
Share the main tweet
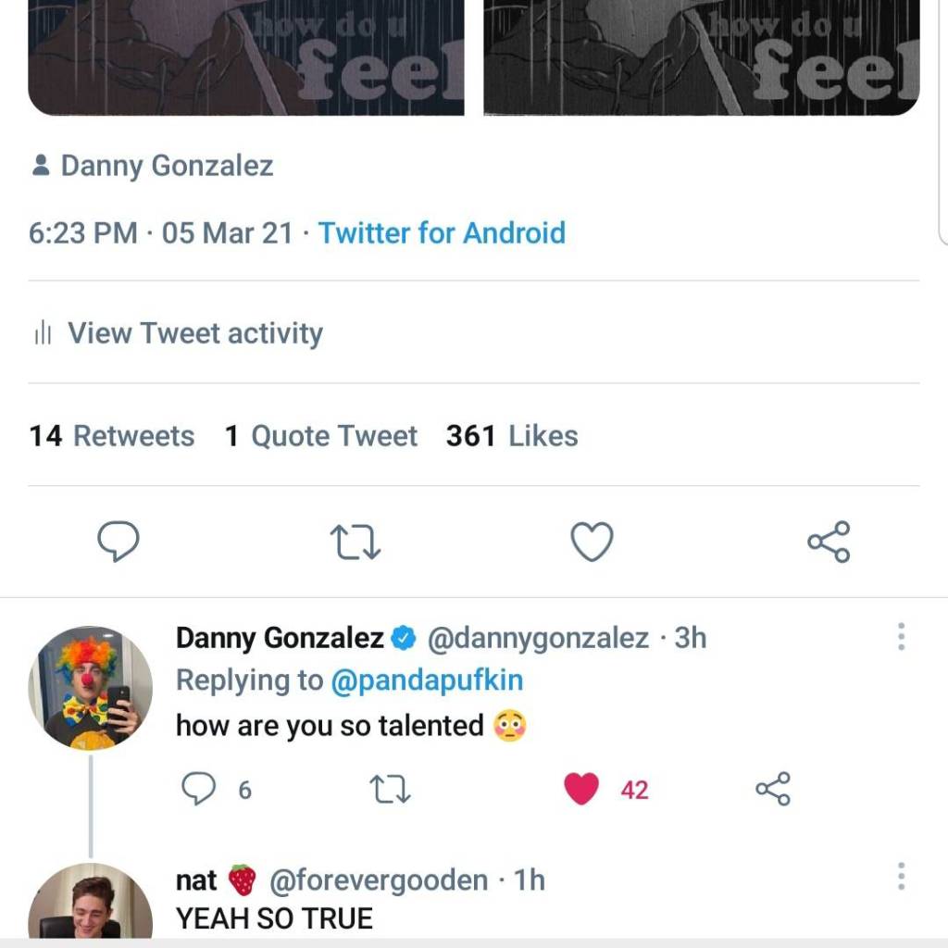(829, 542)
